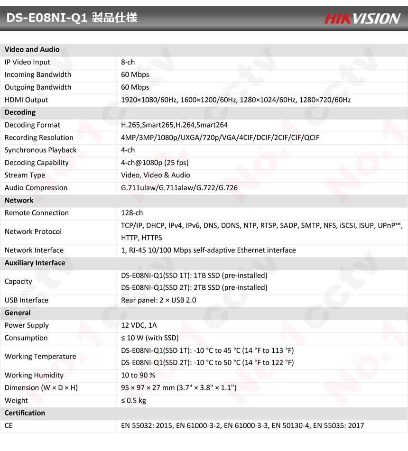Image resolution: width=408 pixels, height=451 pixels.
Task: Select the Working Temperature label
Action: [x=40, y=357]
